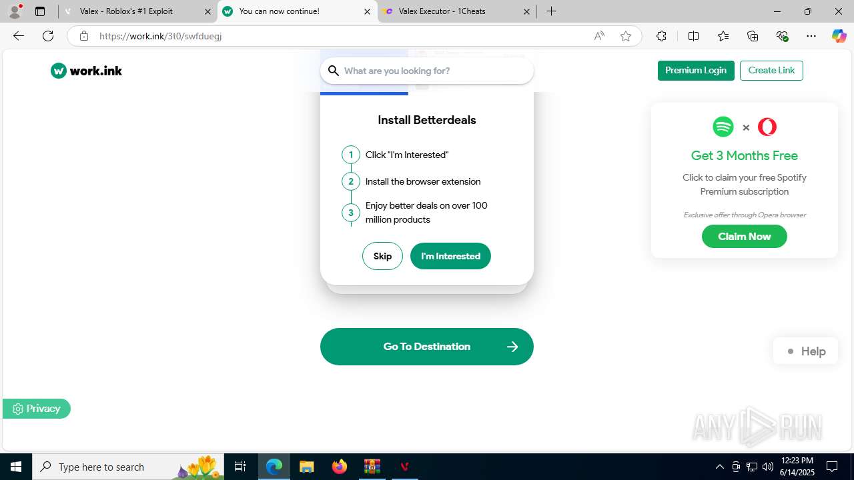The width and height of the screenshot is (854, 480).
Task: Open clock showing 12:23 PM
Action: pos(797,467)
